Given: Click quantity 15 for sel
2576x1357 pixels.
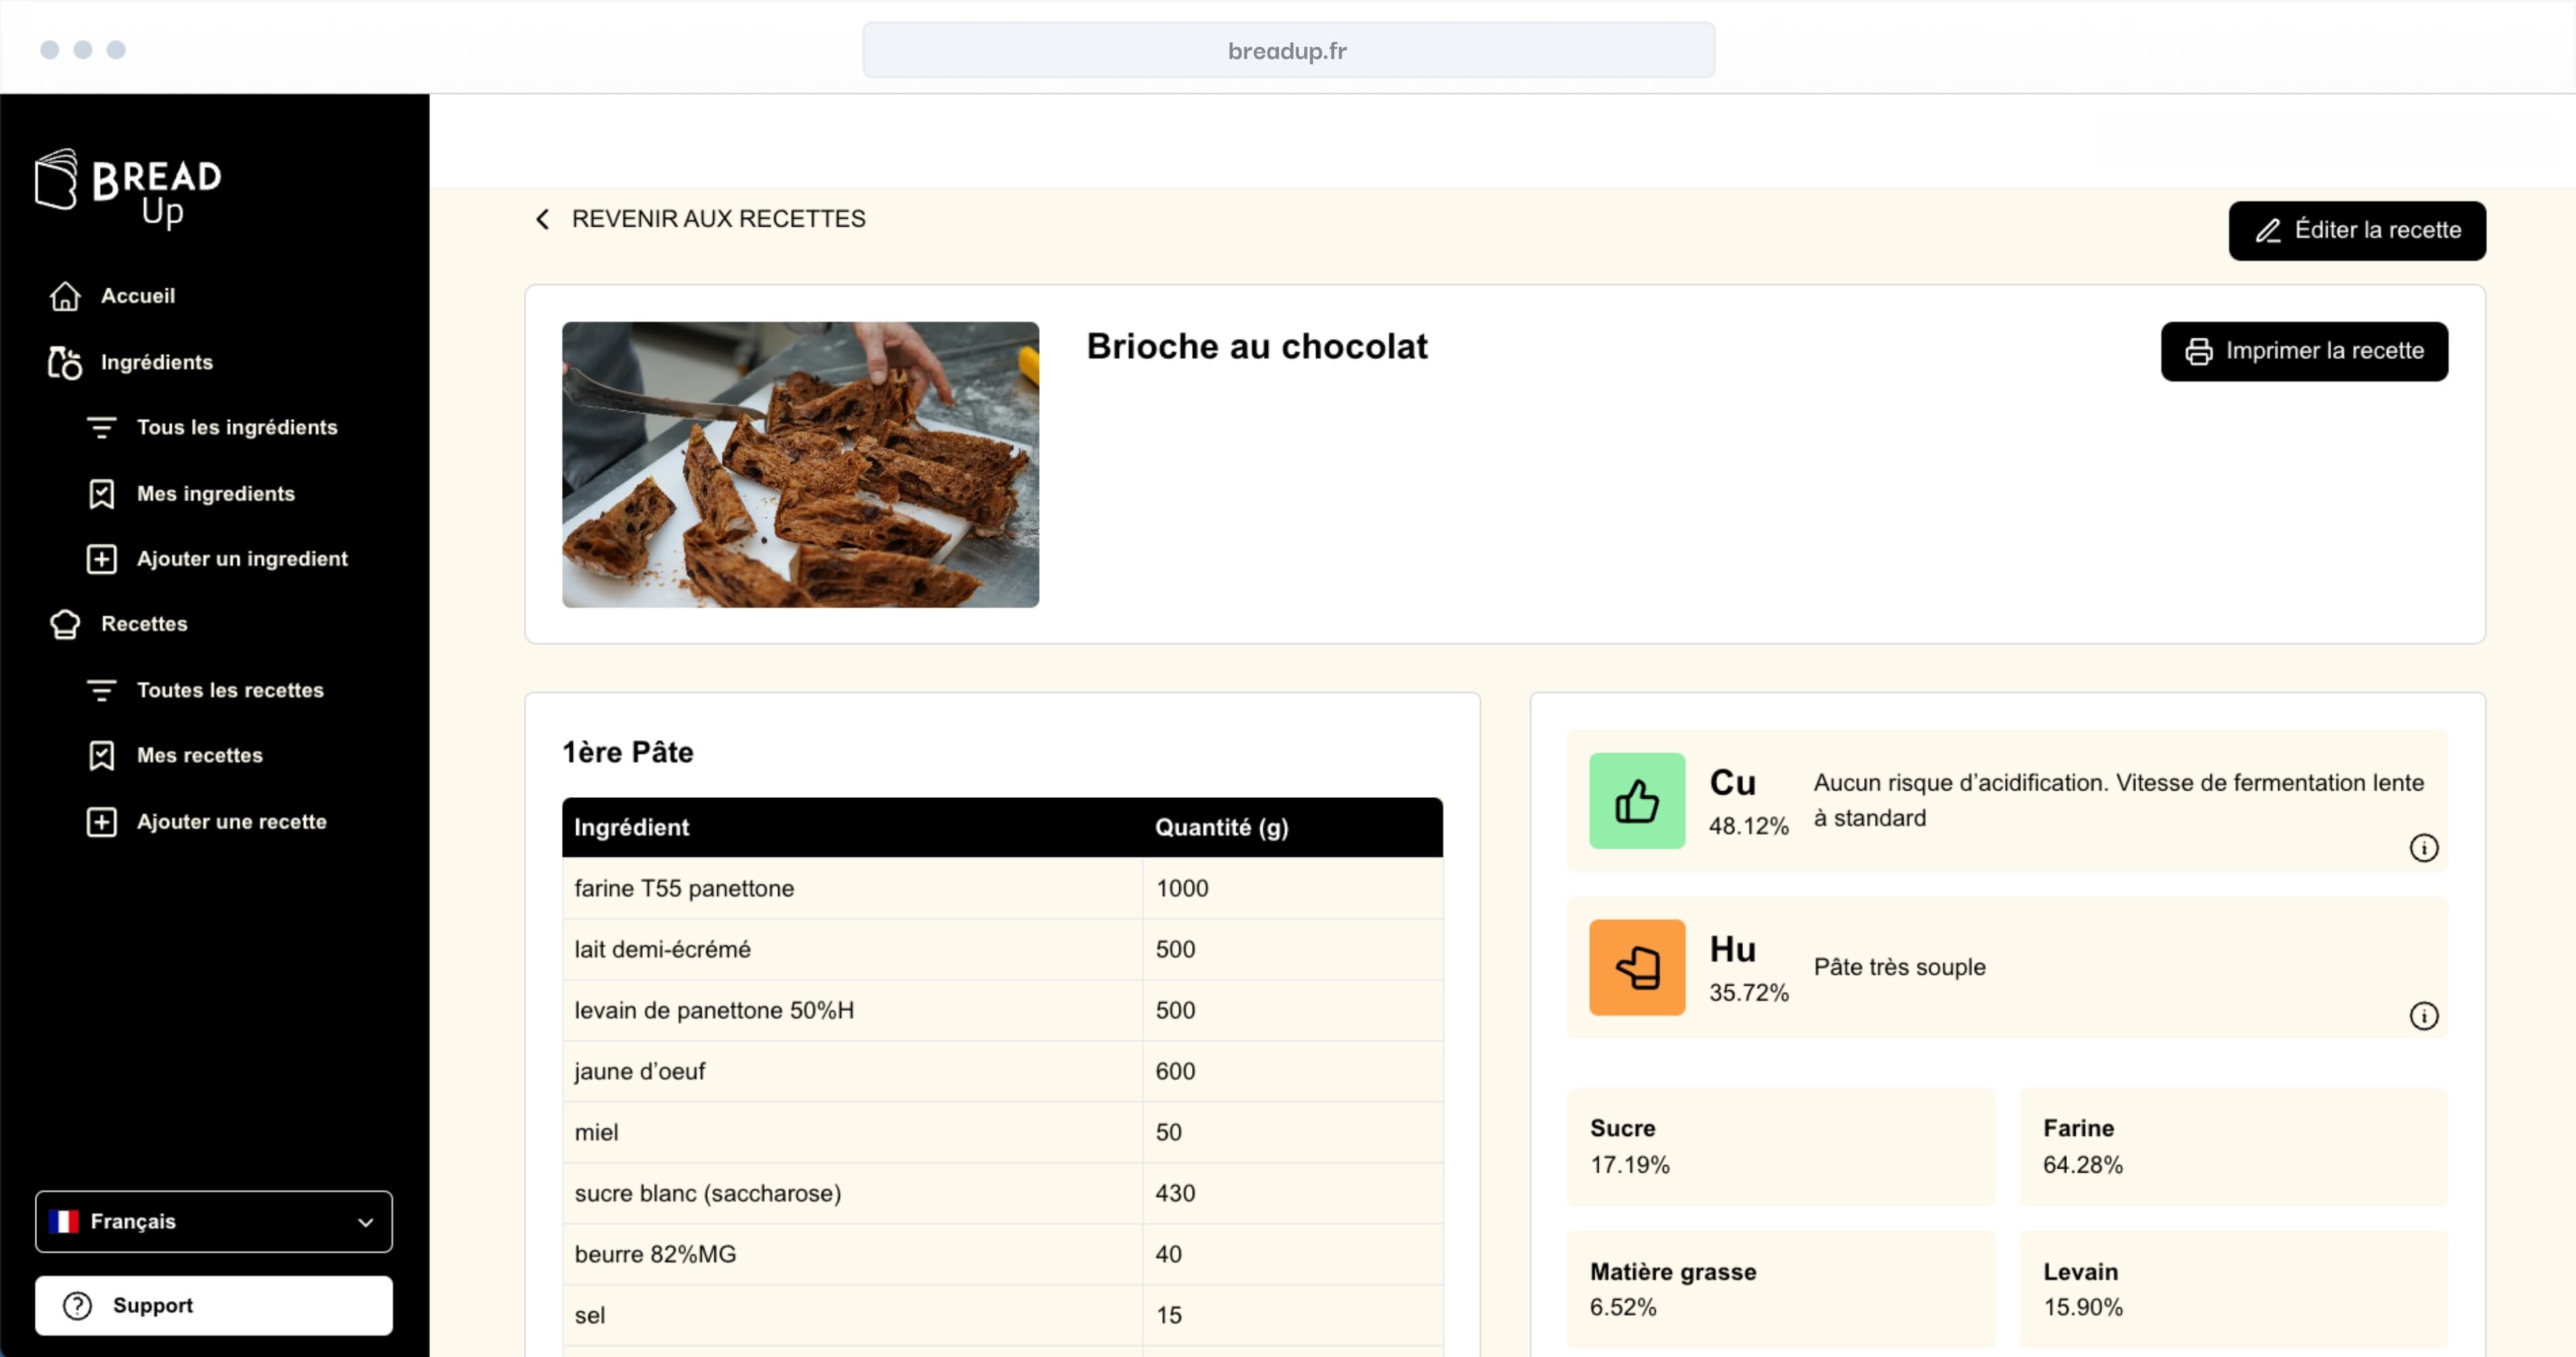Looking at the screenshot, I should 1169,1315.
